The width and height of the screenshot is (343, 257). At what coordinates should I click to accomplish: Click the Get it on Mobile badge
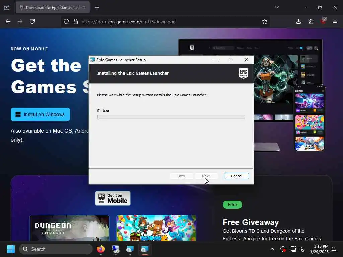click(x=113, y=198)
